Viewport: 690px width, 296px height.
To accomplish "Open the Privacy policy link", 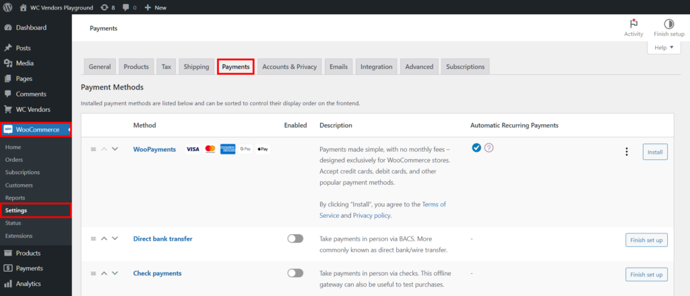I will coord(371,216).
